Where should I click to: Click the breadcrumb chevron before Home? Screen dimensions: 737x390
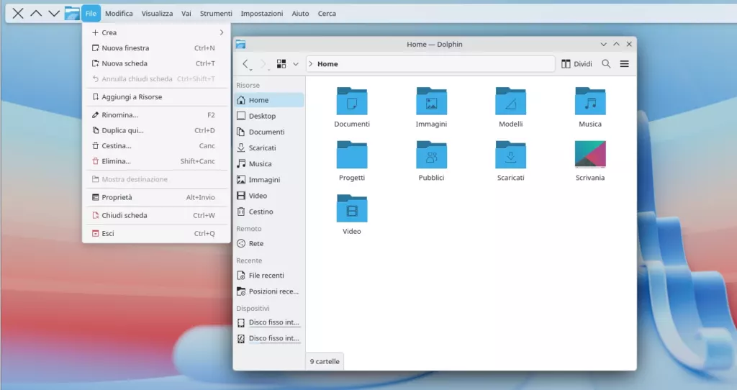[311, 64]
